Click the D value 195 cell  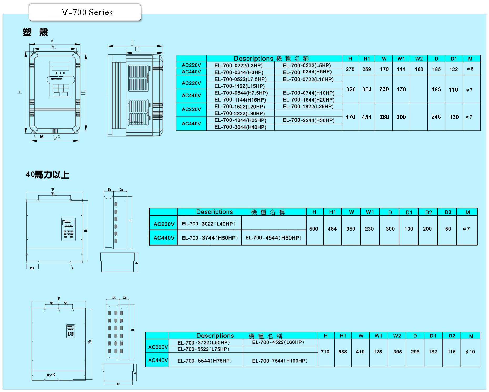tap(436, 89)
